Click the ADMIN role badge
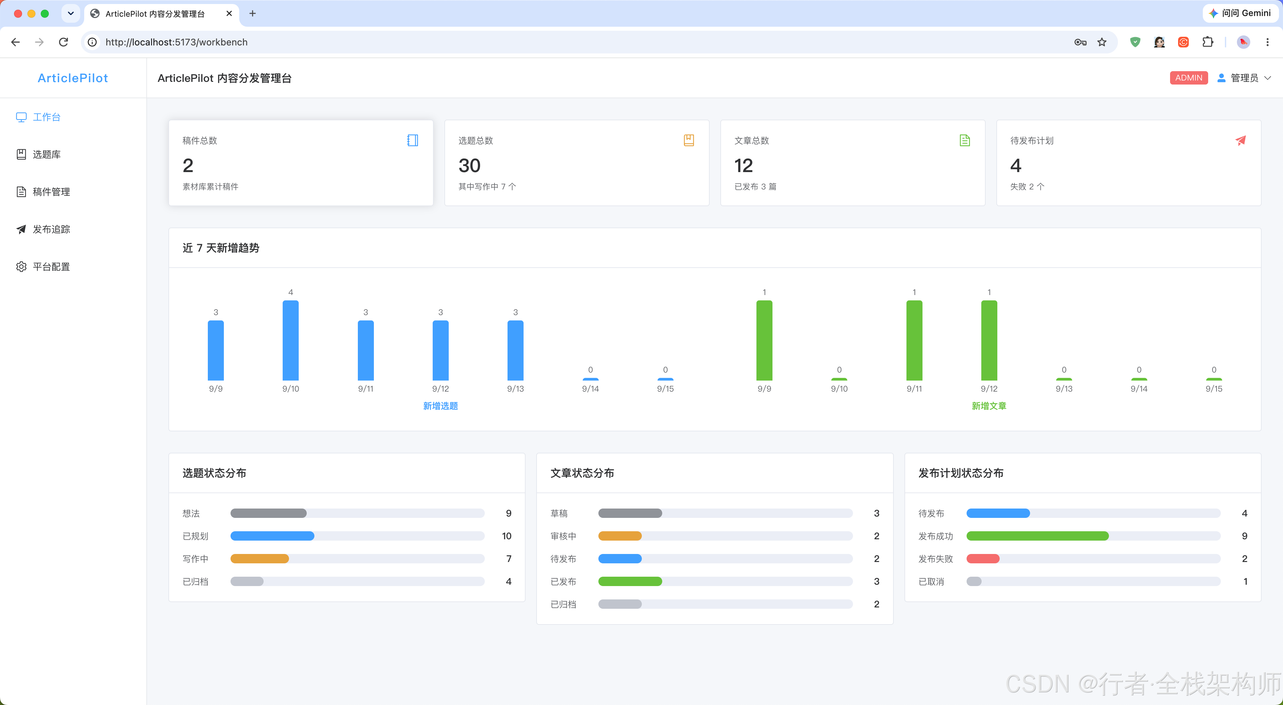 coord(1188,78)
